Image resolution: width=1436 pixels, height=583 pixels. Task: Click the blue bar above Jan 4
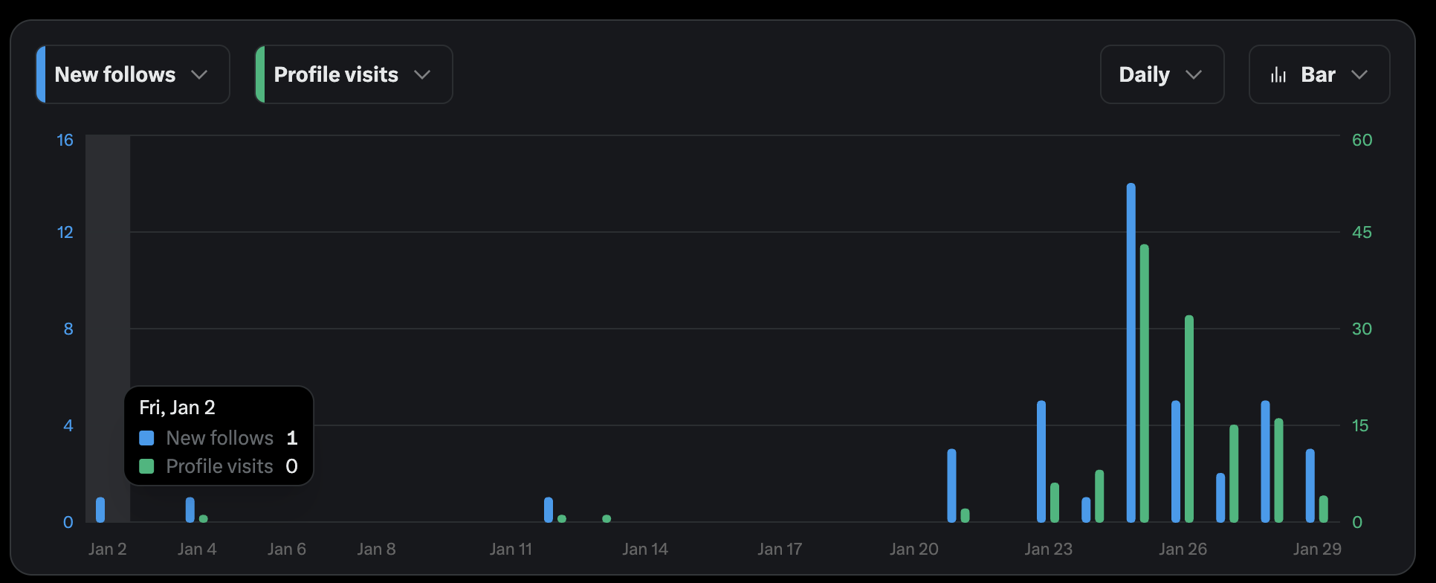pos(190,509)
